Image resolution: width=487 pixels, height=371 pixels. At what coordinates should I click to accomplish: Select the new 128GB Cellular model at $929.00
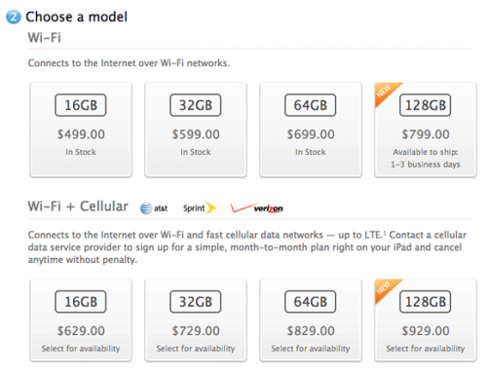(426, 320)
